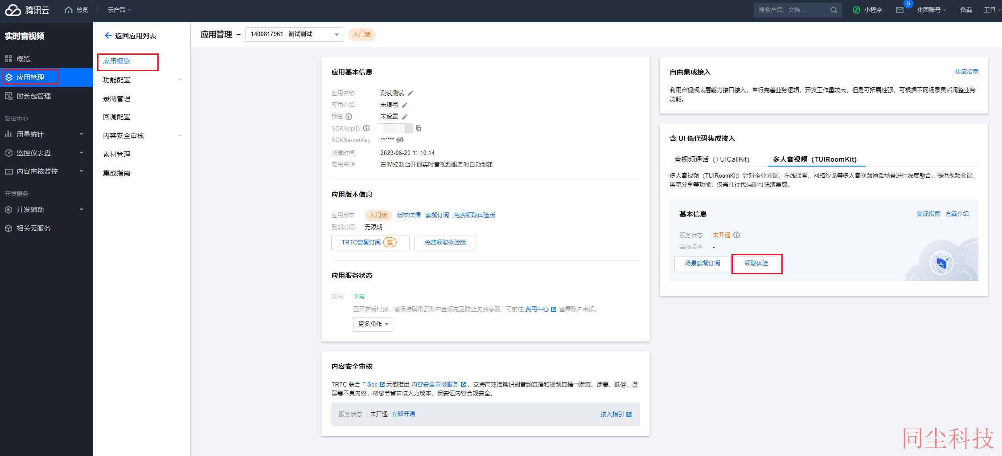Click the external link icon after 费用中心
The image size is (1002, 456).
click(x=554, y=309)
